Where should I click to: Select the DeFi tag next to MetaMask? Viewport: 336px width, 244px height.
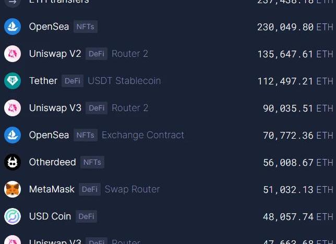[90, 189]
